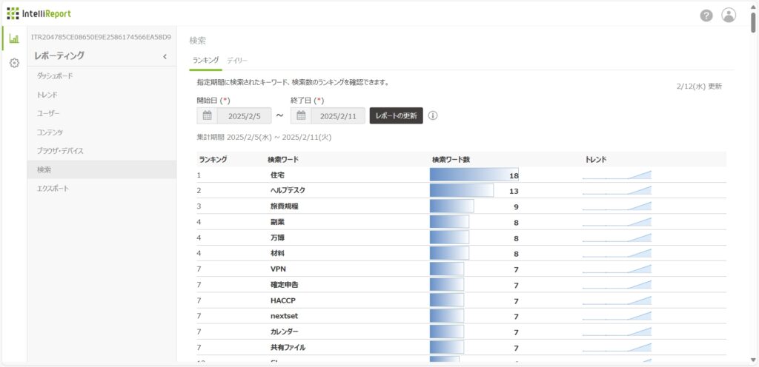The height and width of the screenshot is (367, 759).
Task: Click the trend sparkline for 住宅
Action: click(617, 175)
